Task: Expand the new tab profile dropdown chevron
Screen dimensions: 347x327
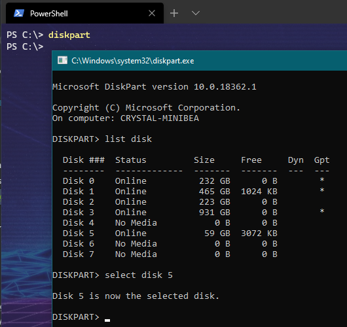Action: [x=196, y=13]
